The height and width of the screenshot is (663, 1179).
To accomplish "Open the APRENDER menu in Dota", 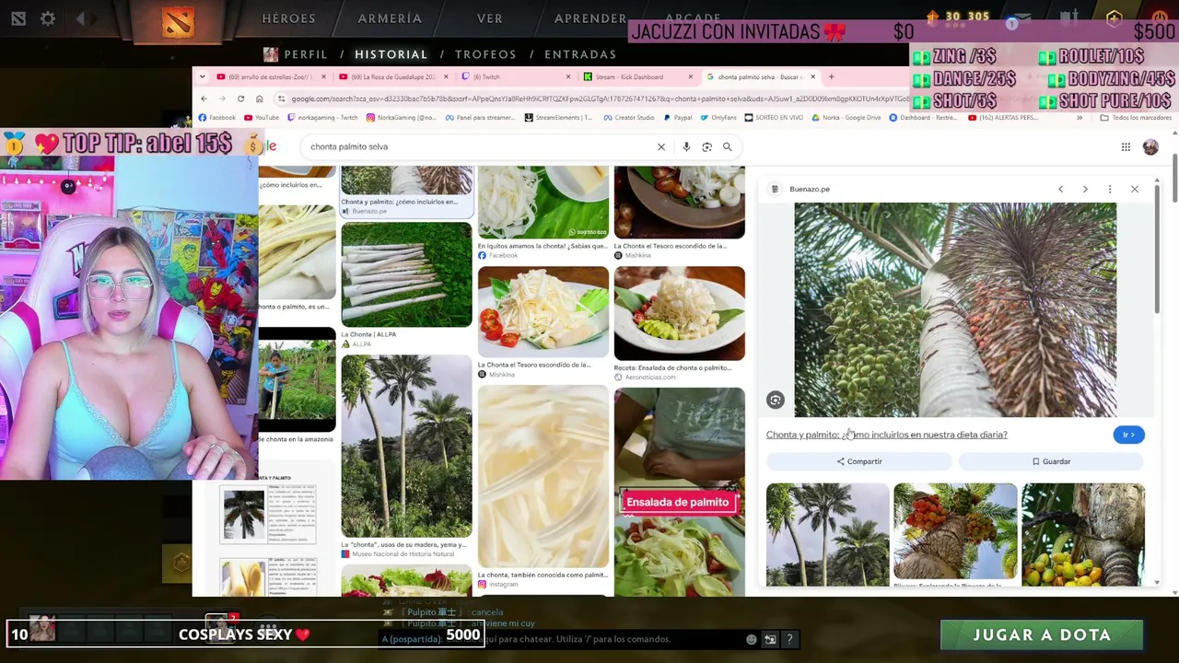I will coord(590,18).
